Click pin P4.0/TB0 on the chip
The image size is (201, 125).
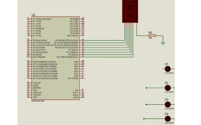[74, 19]
